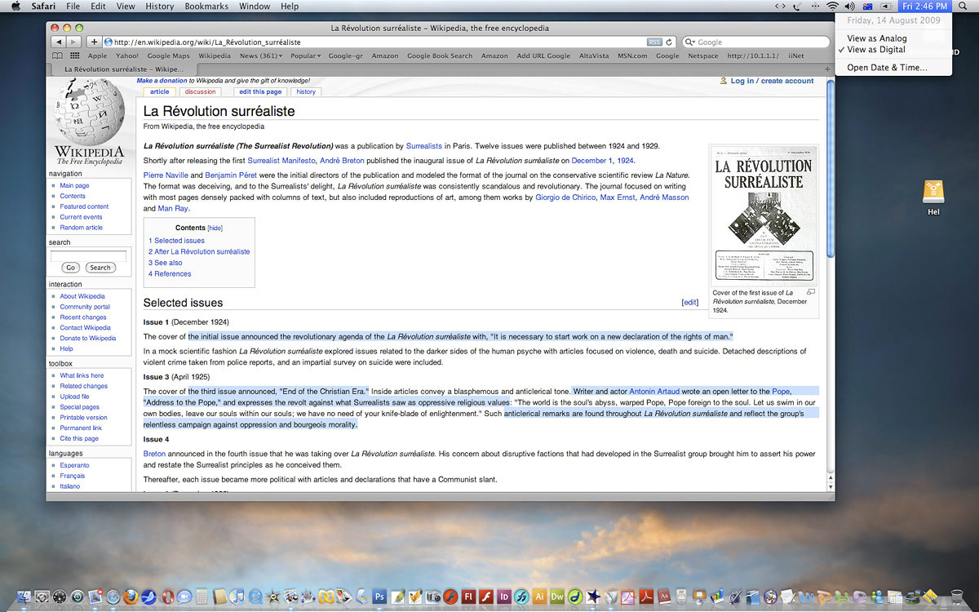Hide the Contents table via [hide]
Screen dimensions: 979x612
[215, 228]
